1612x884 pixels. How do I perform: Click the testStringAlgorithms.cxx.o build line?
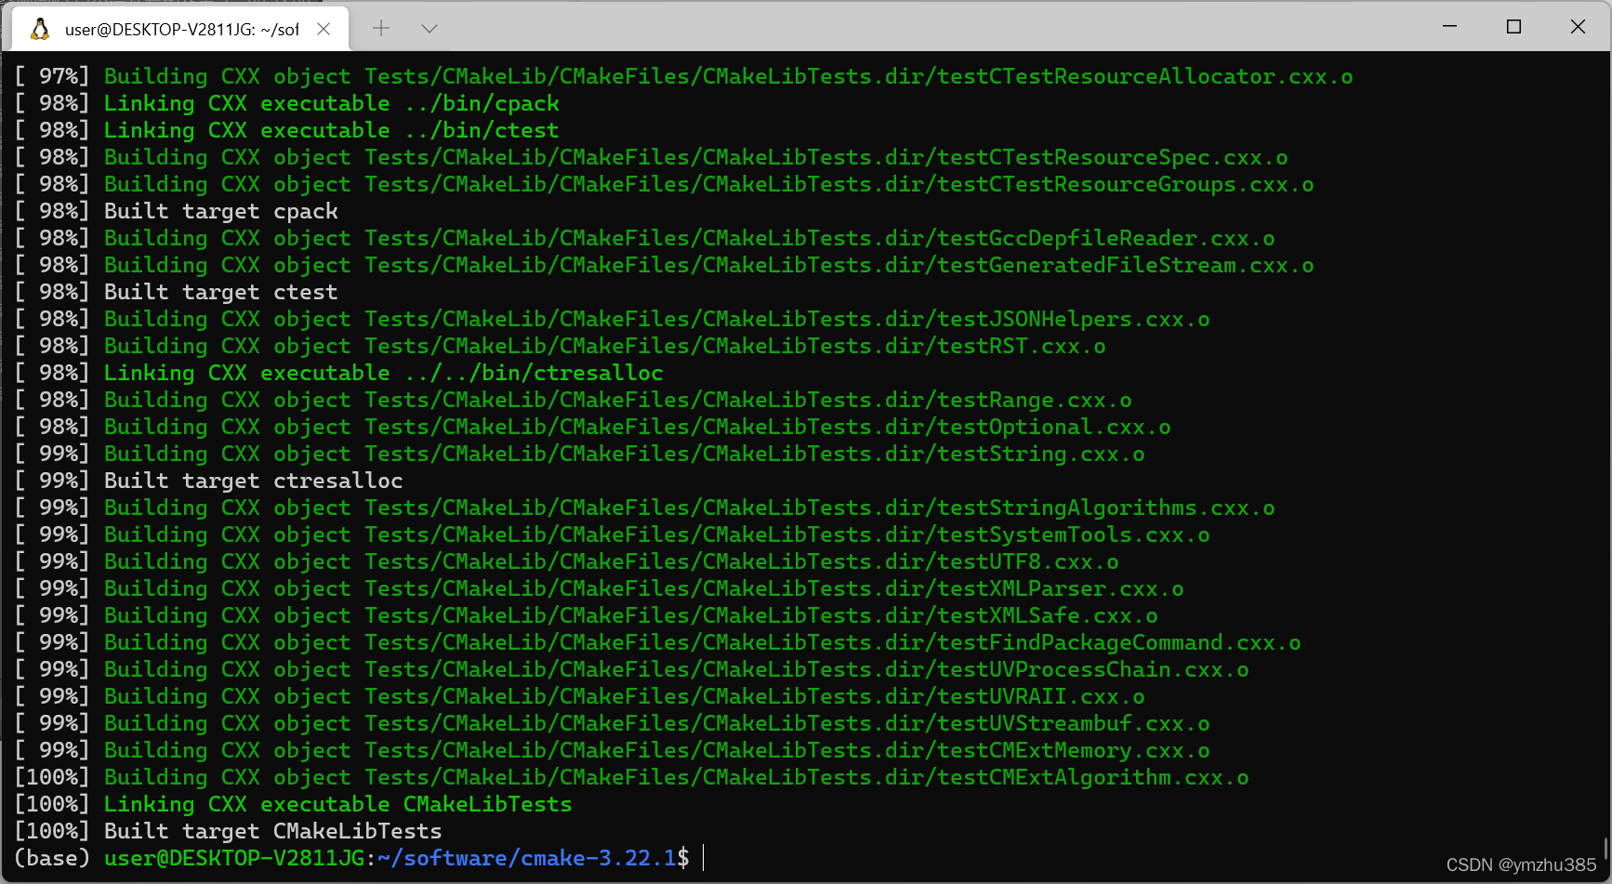point(645,508)
